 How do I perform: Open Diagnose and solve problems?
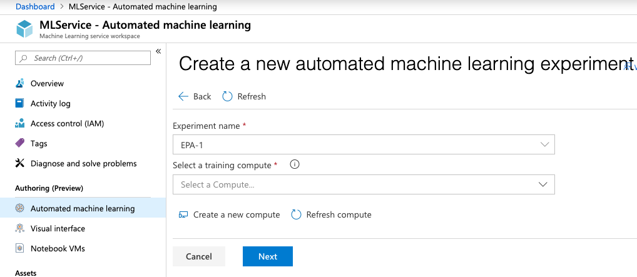point(83,163)
